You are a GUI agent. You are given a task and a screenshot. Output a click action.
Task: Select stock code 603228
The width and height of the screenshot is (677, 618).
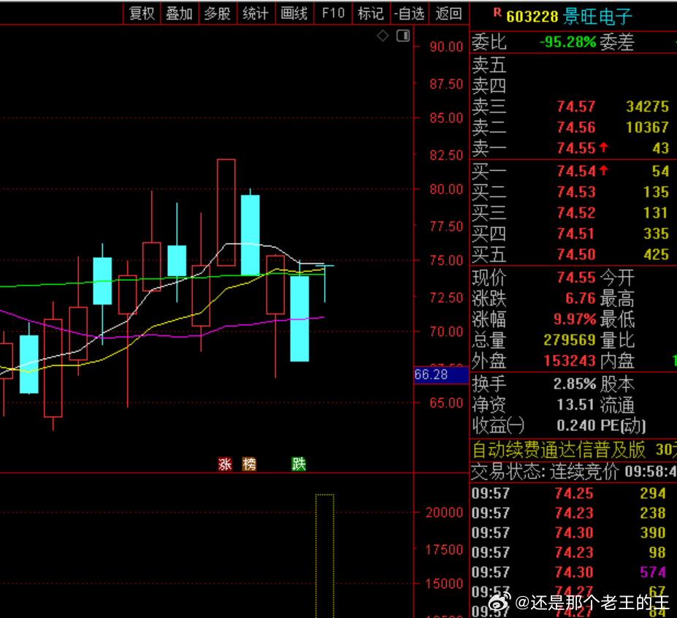coord(532,17)
